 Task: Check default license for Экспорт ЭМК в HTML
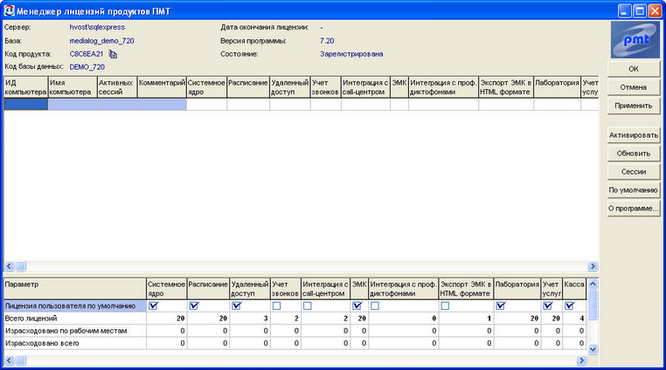pyautogui.click(x=445, y=305)
